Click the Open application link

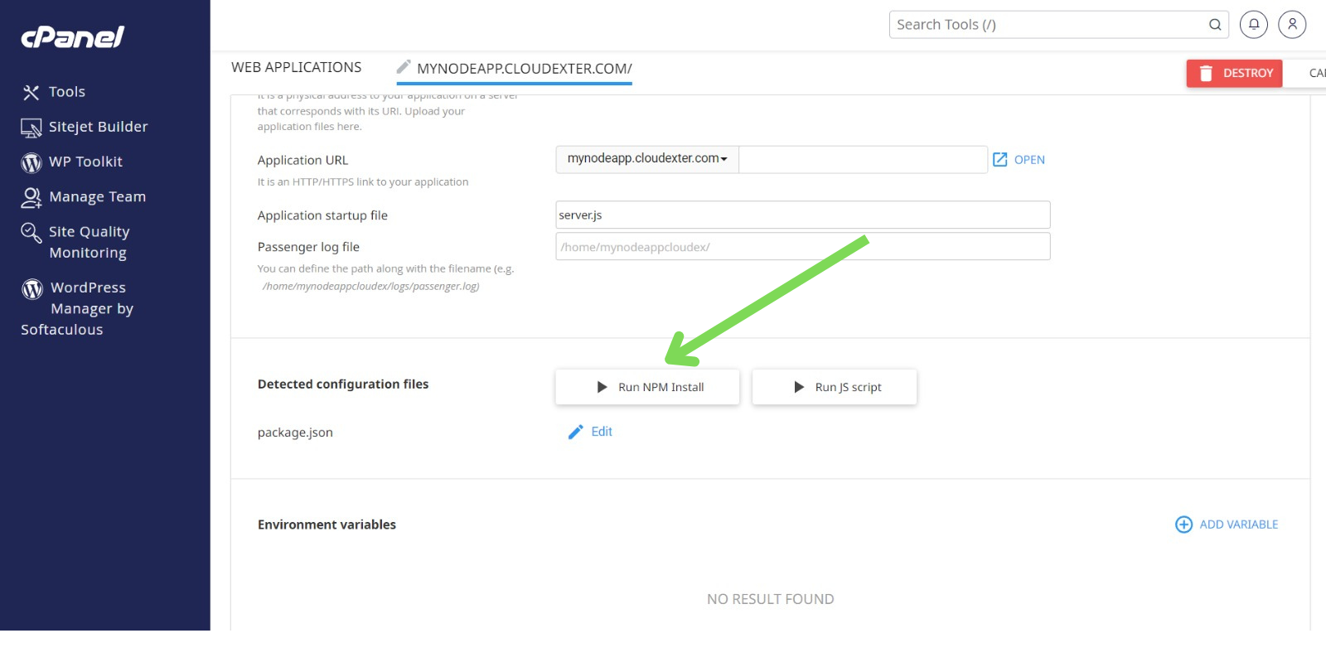click(1019, 160)
